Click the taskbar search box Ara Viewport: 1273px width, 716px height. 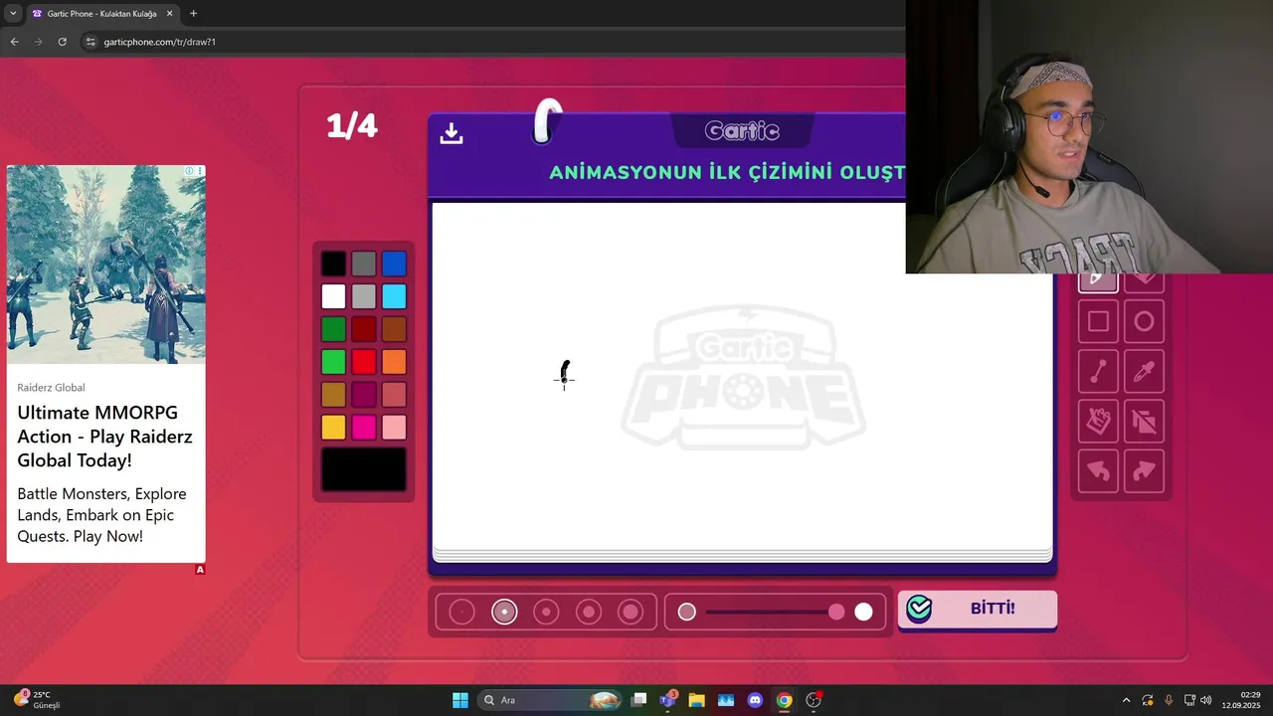coord(550,700)
